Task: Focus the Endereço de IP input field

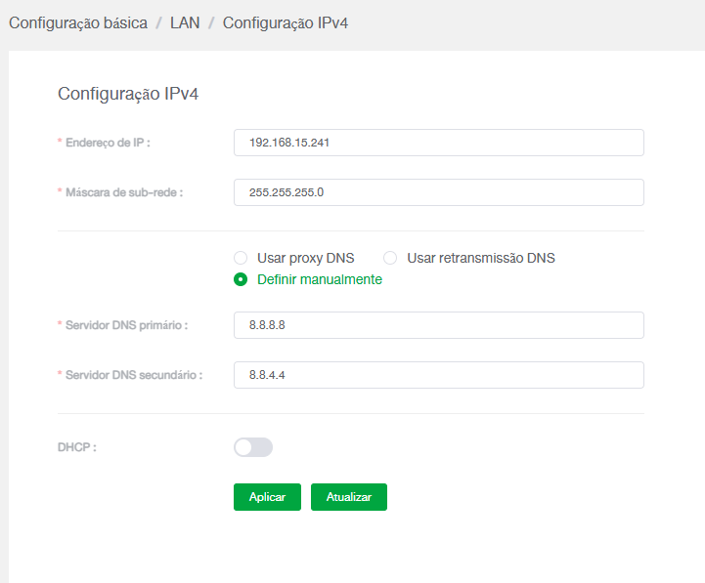Action: 439,143
